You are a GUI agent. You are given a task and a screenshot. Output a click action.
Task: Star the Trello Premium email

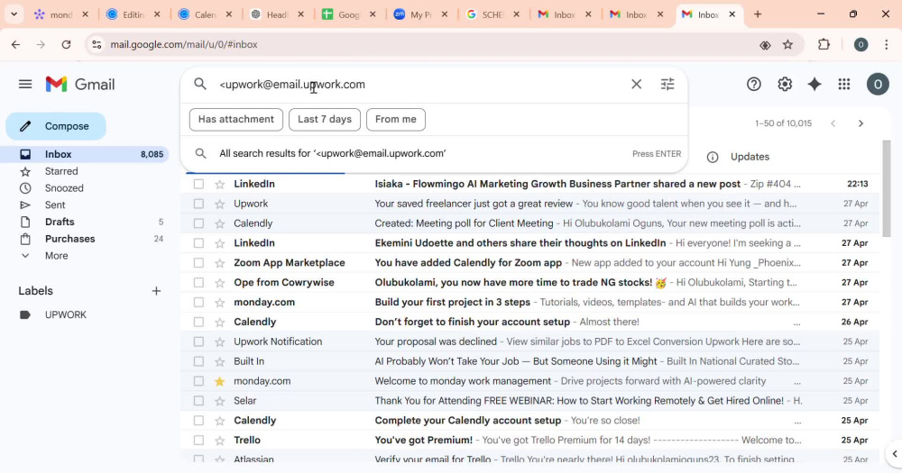click(220, 441)
